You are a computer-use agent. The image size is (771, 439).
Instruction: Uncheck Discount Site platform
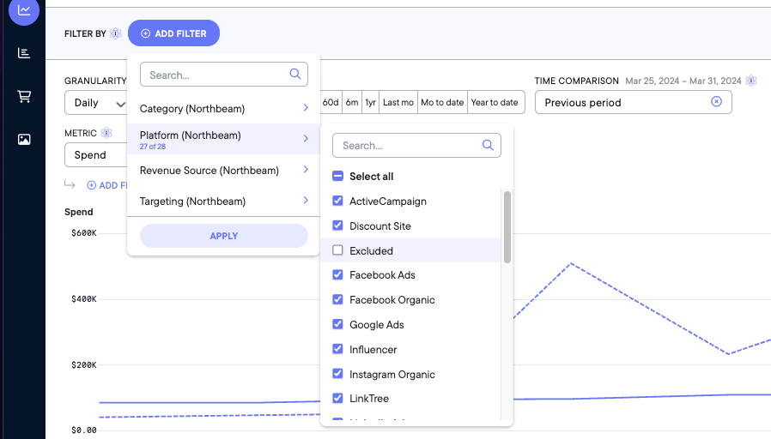pyautogui.click(x=337, y=226)
